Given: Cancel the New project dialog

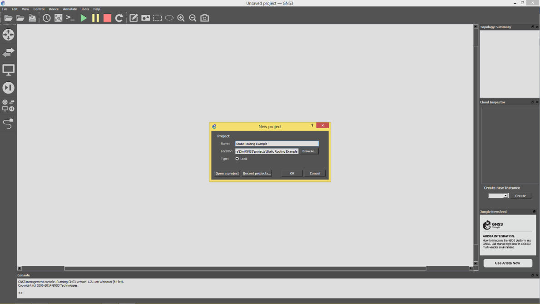Looking at the screenshot, I should click(315, 174).
